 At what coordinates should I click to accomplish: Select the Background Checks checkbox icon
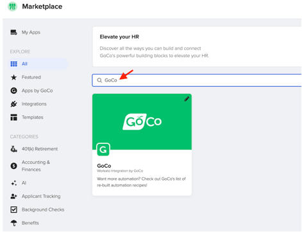(x=13, y=210)
